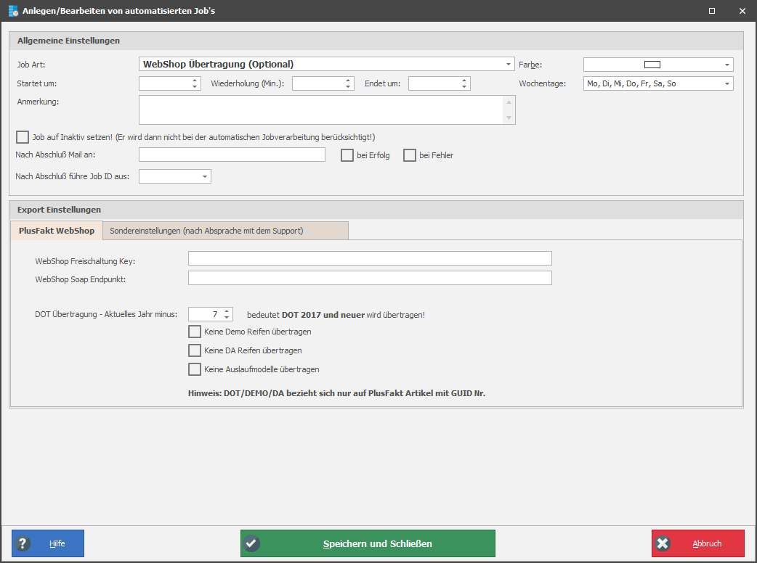Decrease DOT Übertragung year value
The height and width of the screenshot is (563, 757).
pos(227,317)
